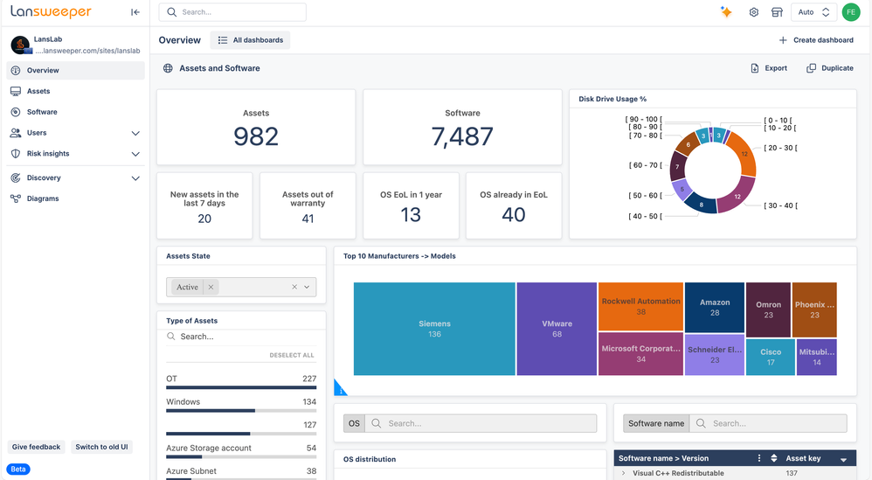Open the Auto theme dropdown
Image resolution: width=872 pixels, height=480 pixels.
(x=813, y=12)
